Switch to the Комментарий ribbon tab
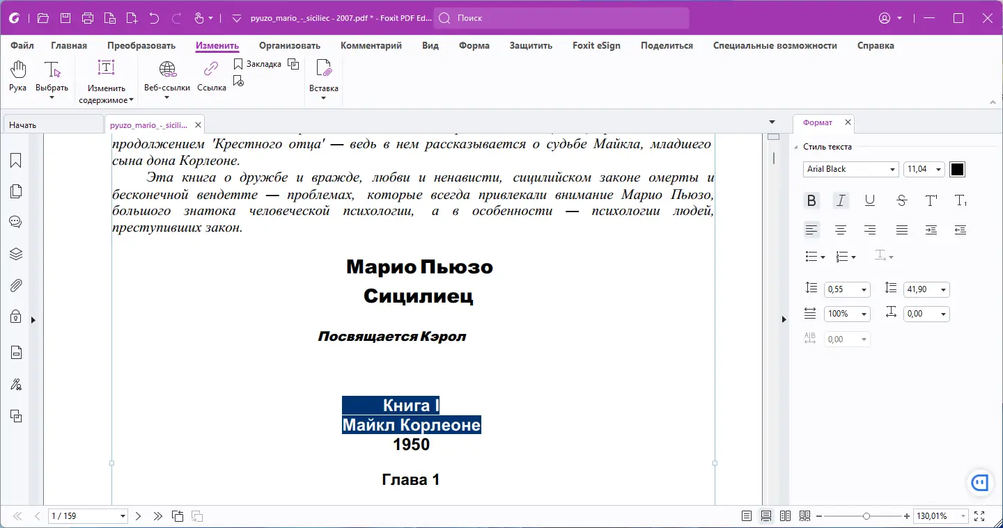 click(371, 45)
